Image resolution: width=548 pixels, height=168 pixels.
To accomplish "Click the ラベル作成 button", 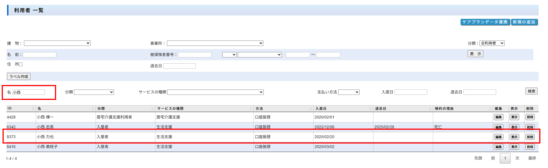I will [x=19, y=77].
